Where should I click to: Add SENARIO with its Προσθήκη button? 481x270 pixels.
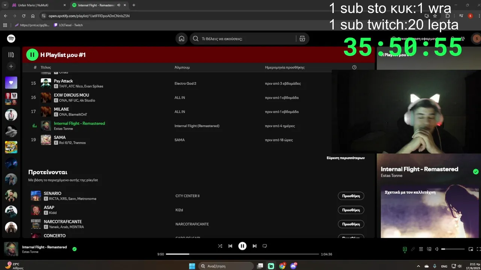tap(351, 196)
